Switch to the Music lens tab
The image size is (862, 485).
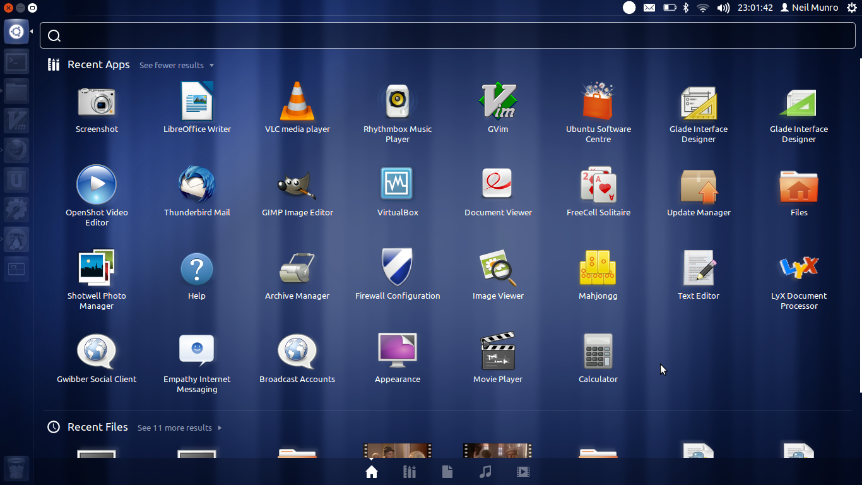click(485, 472)
